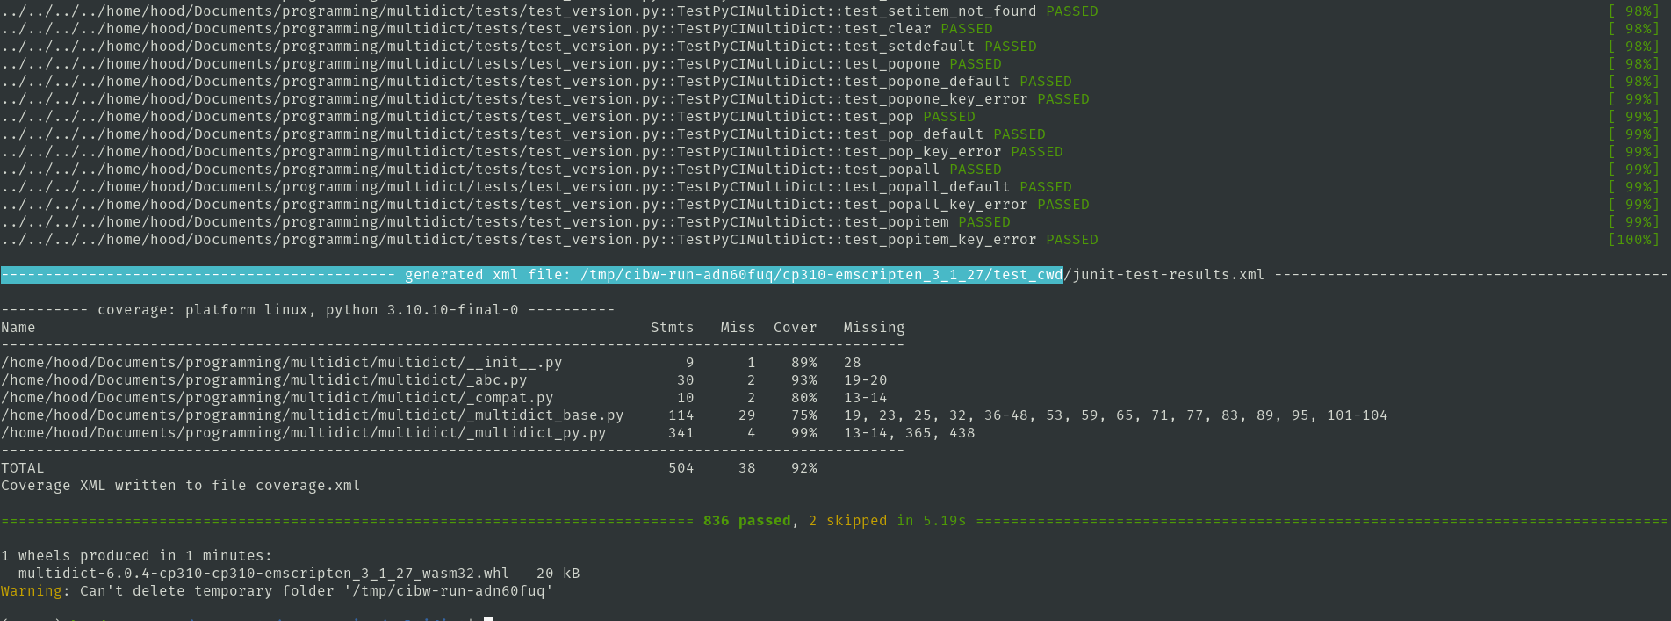
Task: Click the yellow Warning label
Action: click(x=32, y=591)
